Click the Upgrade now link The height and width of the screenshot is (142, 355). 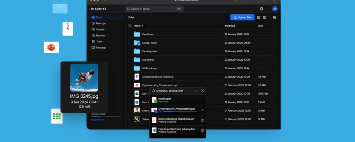pyautogui.click(x=98, y=120)
